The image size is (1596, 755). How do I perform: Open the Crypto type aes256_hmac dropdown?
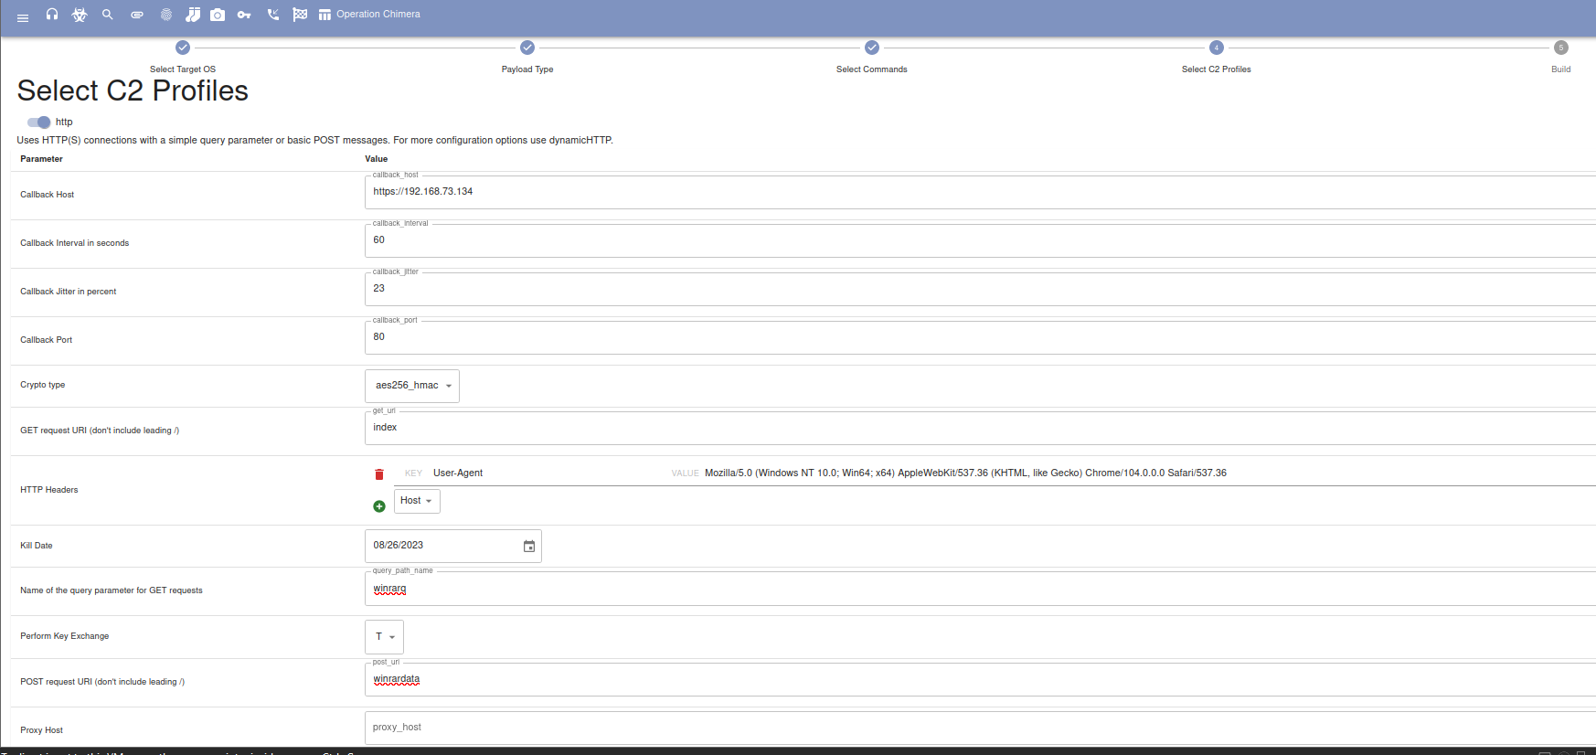(x=412, y=386)
